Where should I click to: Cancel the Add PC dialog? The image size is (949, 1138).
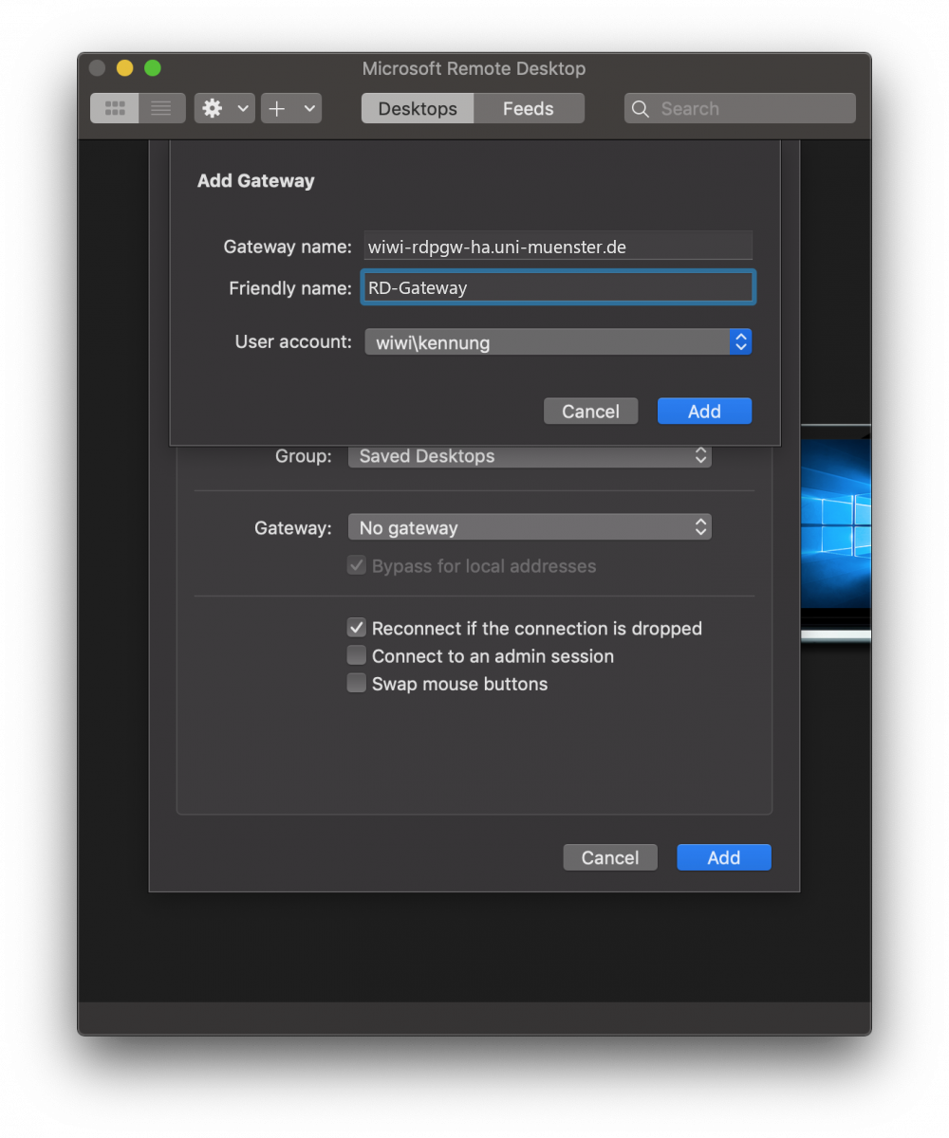tap(610, 857)
